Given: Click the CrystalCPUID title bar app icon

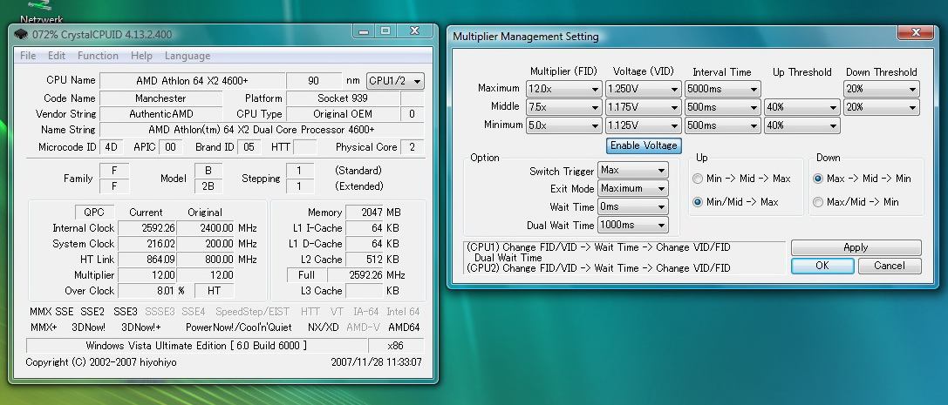Looking at the screenshot, I should pos(21,35).
